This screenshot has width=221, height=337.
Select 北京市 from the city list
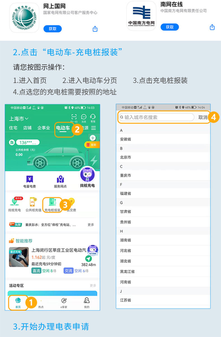coord(163,157)
